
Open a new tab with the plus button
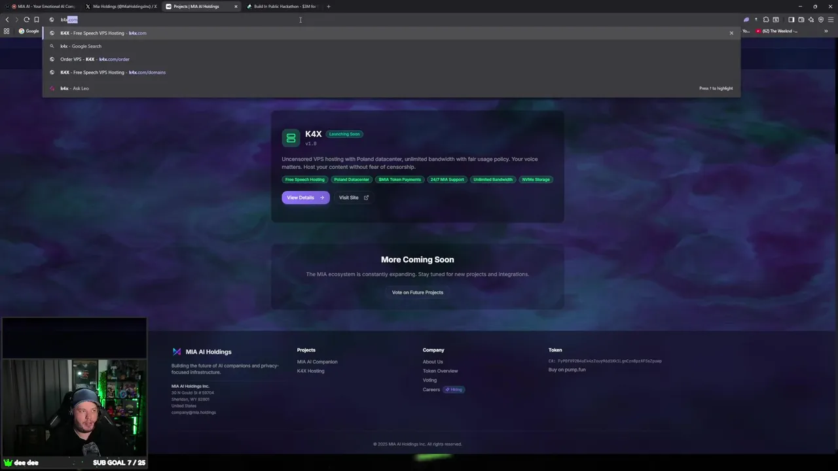tap(329, 7)
